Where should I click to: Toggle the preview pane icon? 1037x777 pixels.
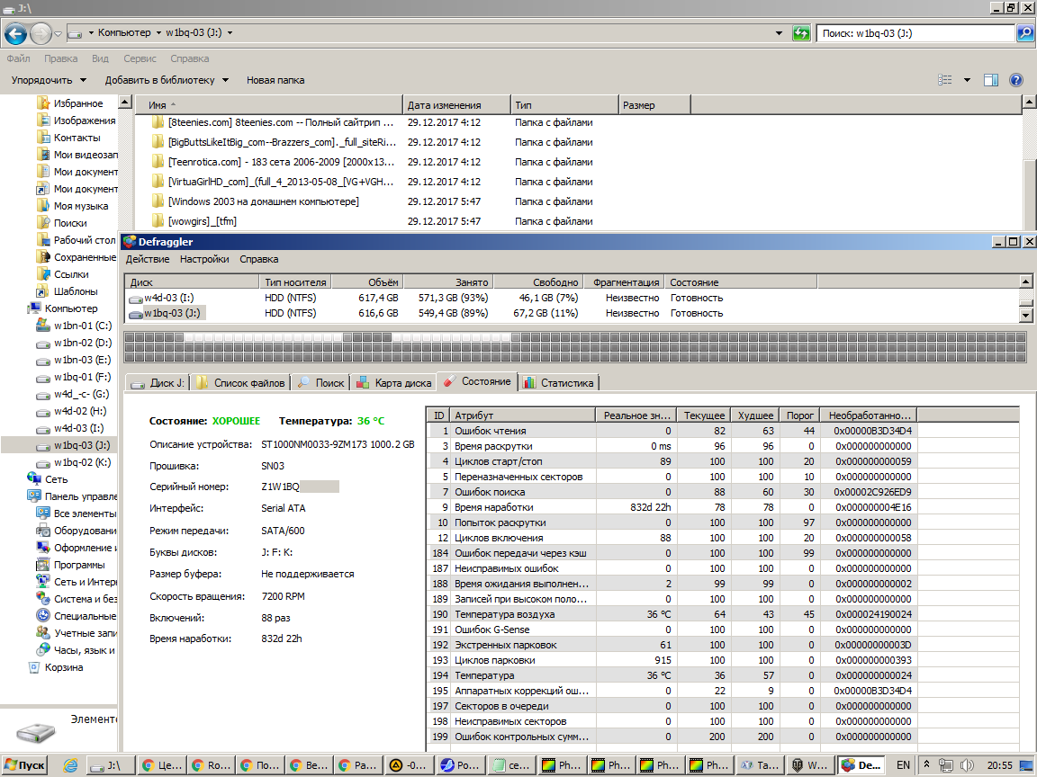coord(991,80)
